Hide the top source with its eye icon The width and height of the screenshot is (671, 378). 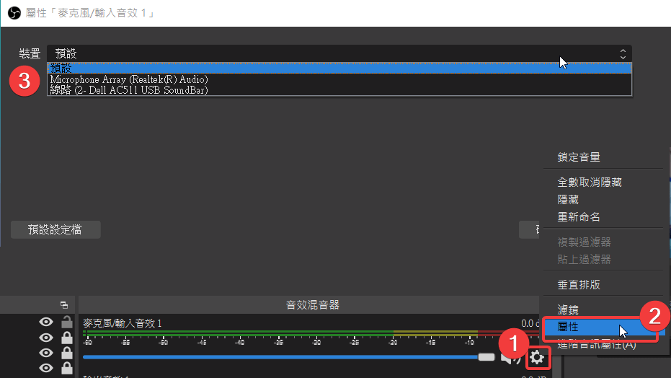(46, 322)
